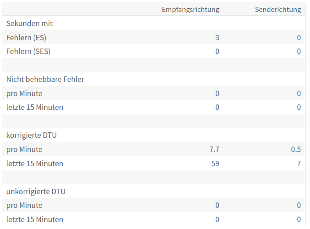The image size is (310, 229).
Task: Click "pro Minute" under Nicht behebbare Fehler
Action: click(24, 93)
